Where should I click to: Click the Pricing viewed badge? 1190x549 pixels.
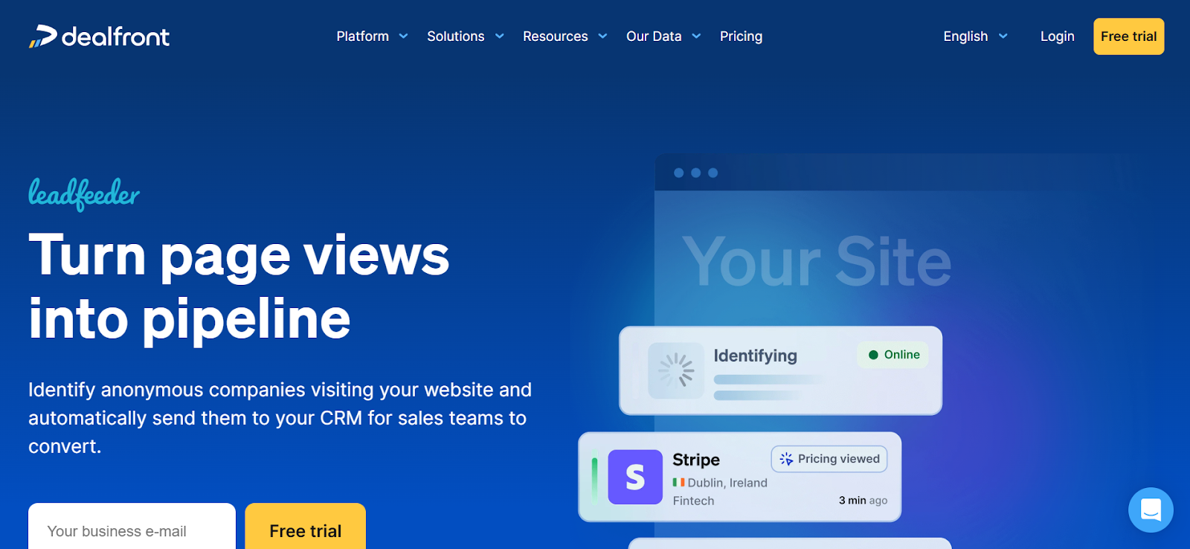[829, 459]
